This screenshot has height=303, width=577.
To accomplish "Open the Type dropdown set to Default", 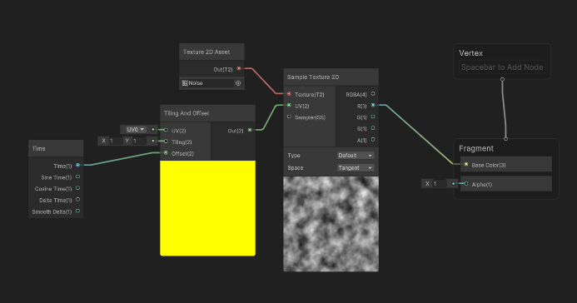I will click(x=355, y=156).
